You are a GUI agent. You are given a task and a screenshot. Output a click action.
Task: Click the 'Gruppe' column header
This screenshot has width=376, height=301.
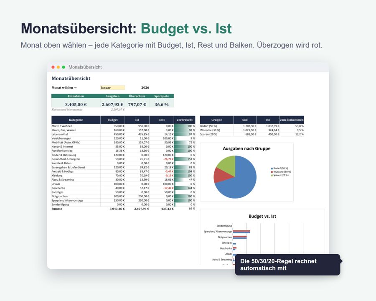point(216,120)
